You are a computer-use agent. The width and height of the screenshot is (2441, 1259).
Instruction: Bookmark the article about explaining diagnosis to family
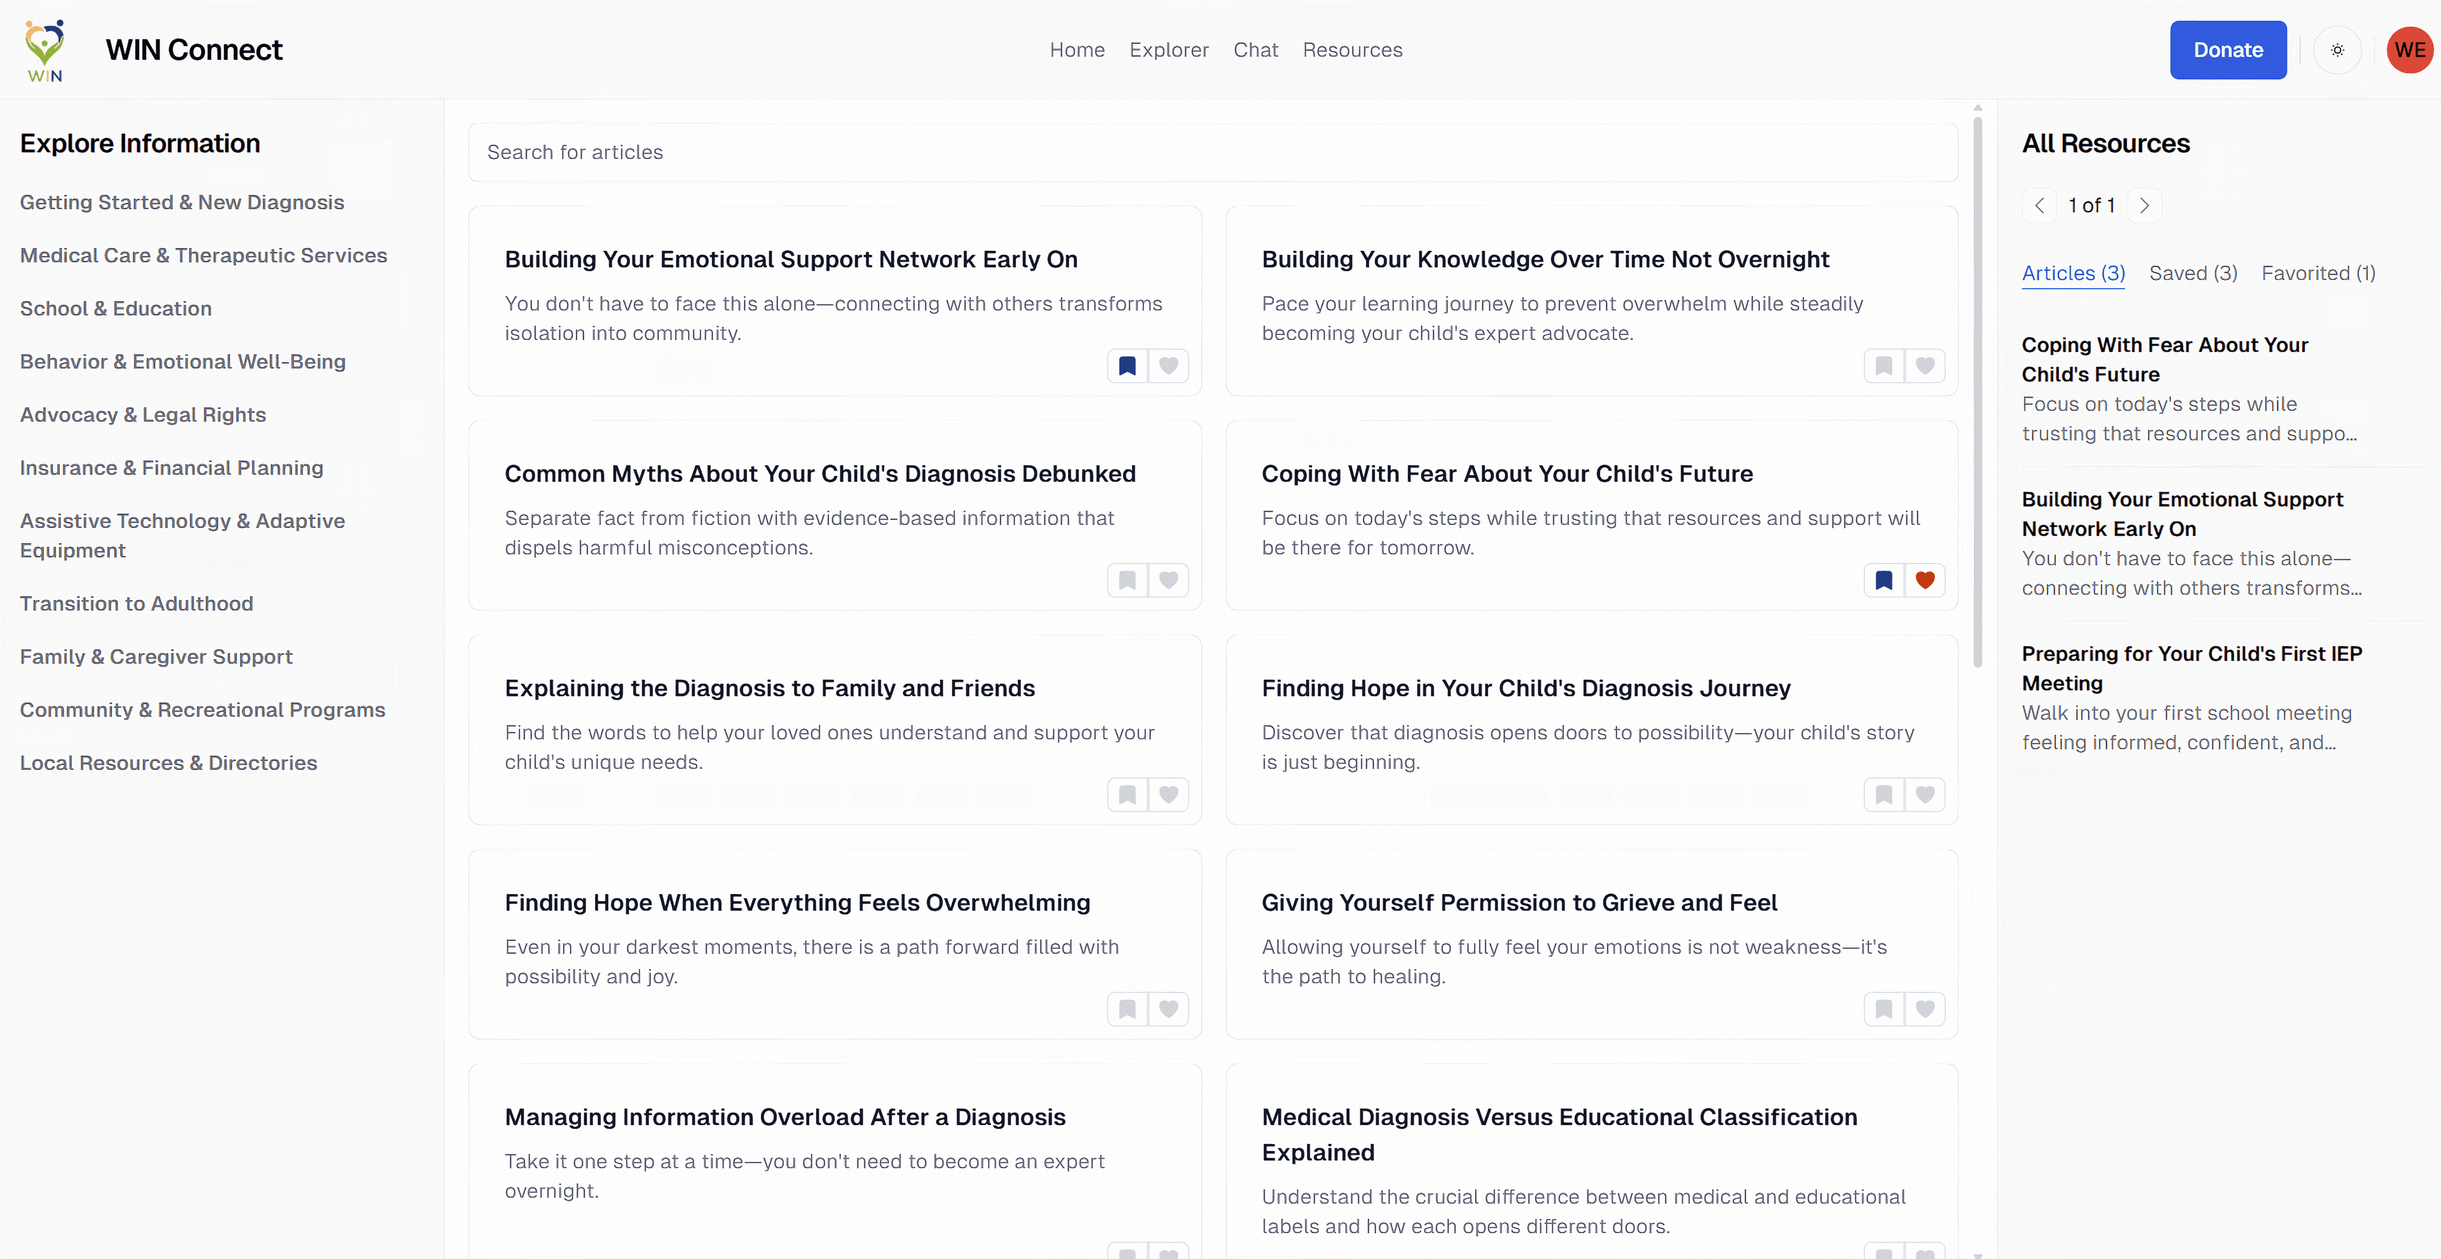coord(1126,795)
